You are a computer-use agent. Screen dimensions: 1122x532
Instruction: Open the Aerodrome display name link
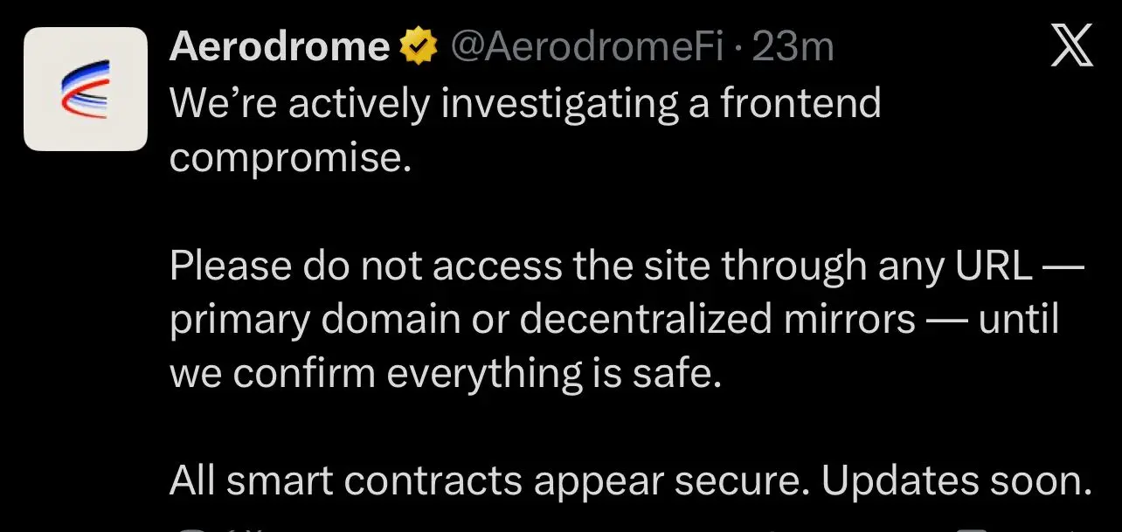click(x=280, y=47)
